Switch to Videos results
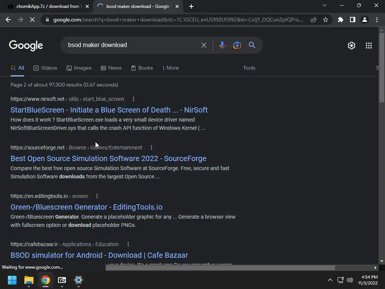 [45, 68]
